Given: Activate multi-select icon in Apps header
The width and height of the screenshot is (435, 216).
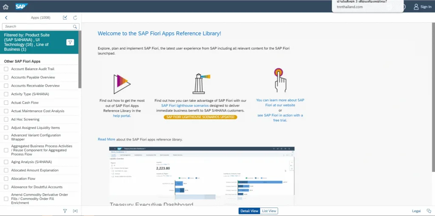Looking at the screenshot, I should pyautogui.click(x=65, y=18).
